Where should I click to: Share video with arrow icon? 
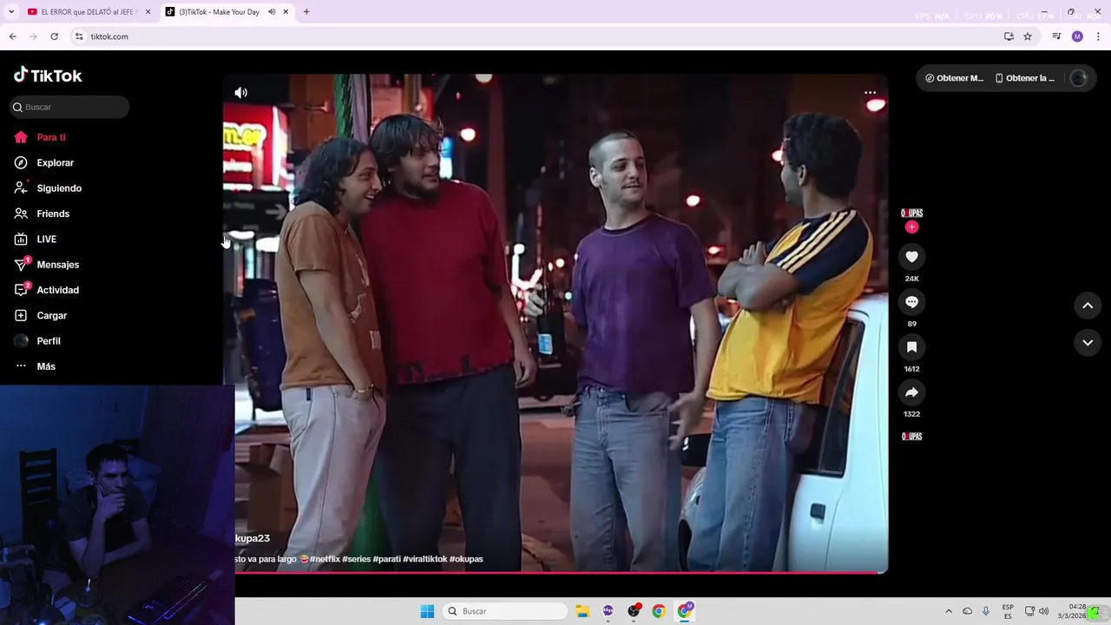click(911, 392)
